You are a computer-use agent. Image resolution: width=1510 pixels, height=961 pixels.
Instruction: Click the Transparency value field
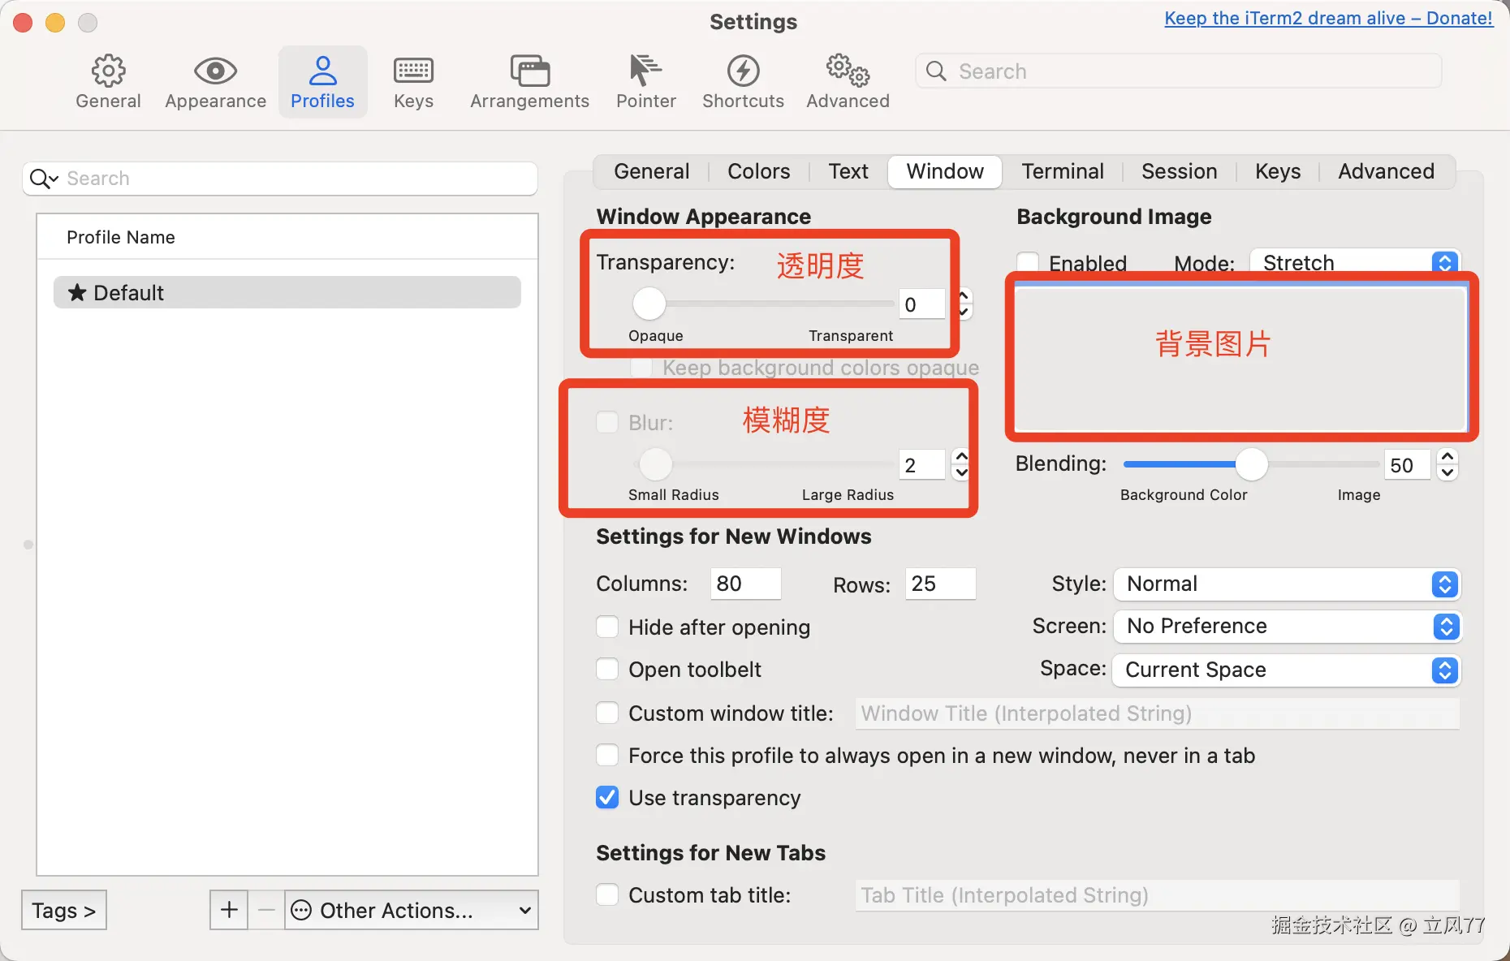coord(922,304)
